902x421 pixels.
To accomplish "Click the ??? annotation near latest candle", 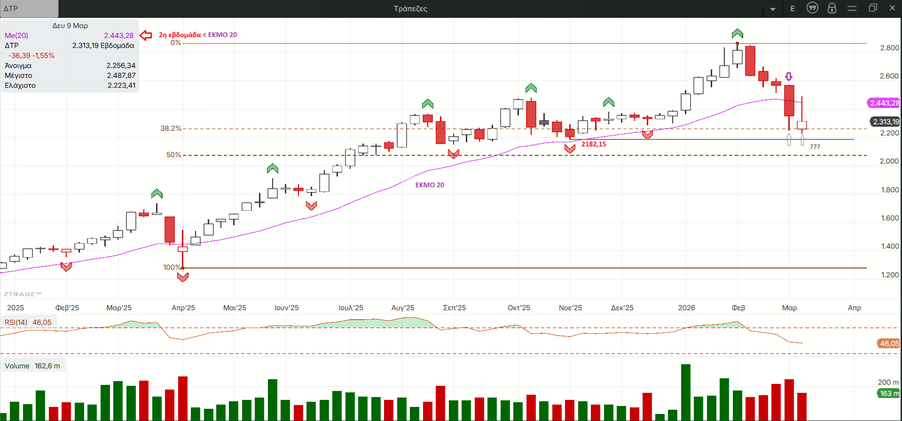I will (x=815, y=147).
